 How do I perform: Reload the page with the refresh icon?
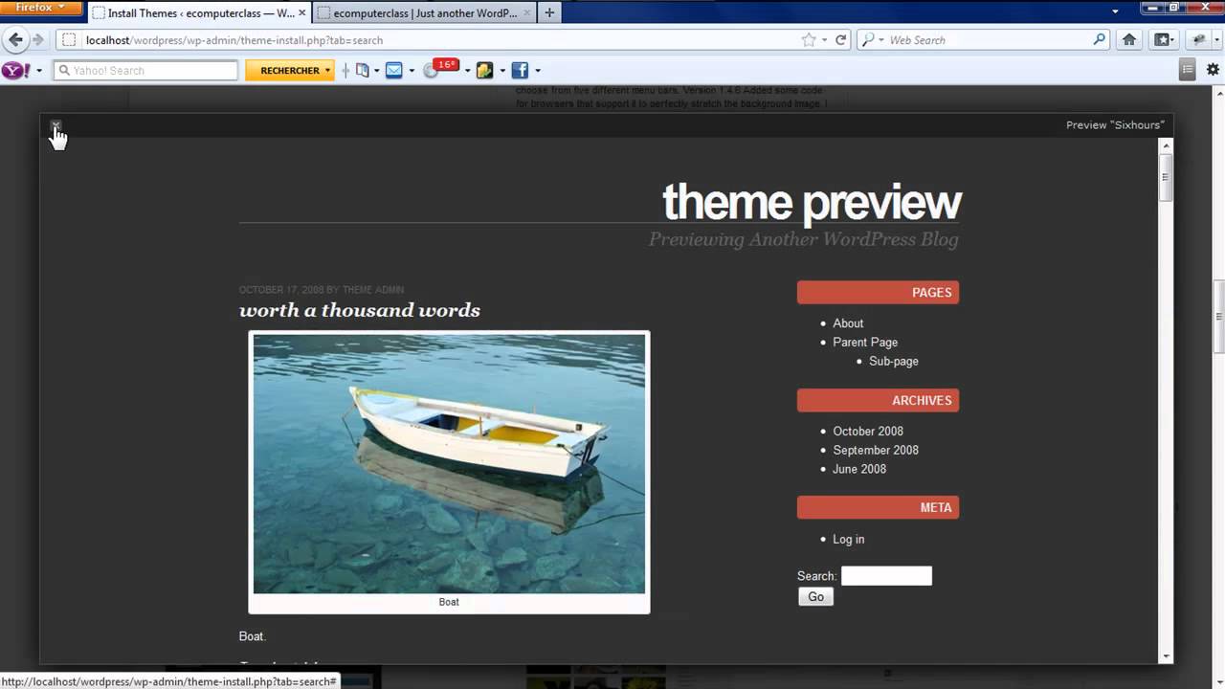[841, 40]
